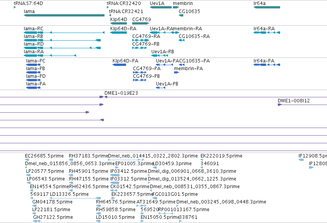Click the tRNA:CR32420 gene label
This screenshot has width=327, height=223.
124,3
